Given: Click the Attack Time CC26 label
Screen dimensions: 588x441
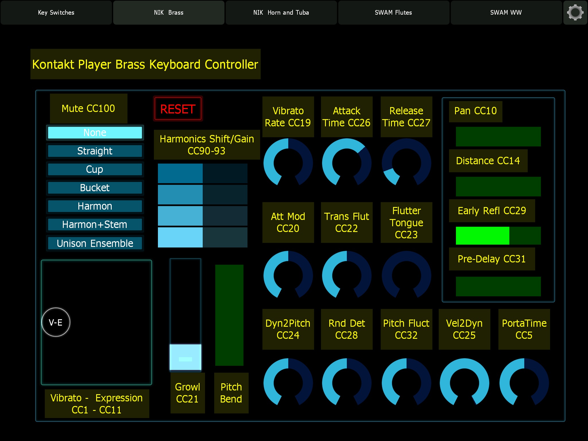Looking at the screenshot, I should pyautogui.click(x=347, y=117).
